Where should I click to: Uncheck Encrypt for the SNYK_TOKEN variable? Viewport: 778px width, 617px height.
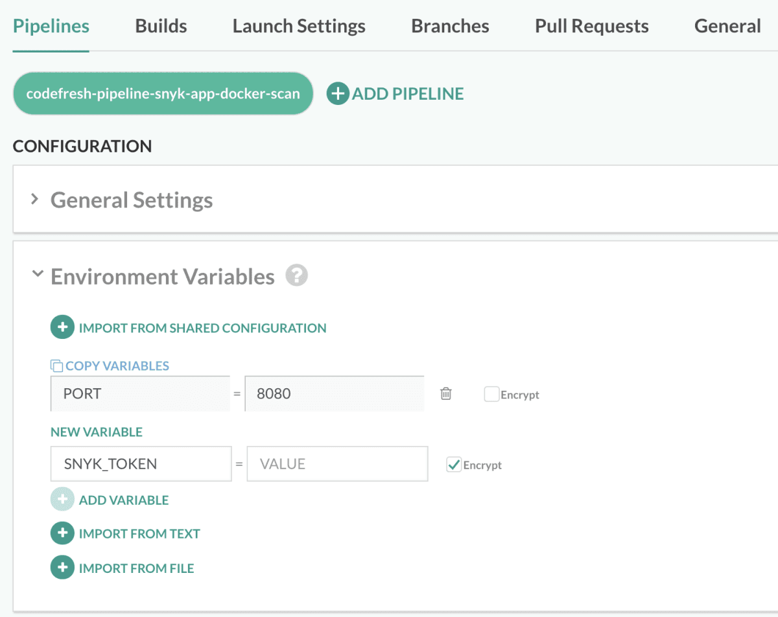click(454, 465)
